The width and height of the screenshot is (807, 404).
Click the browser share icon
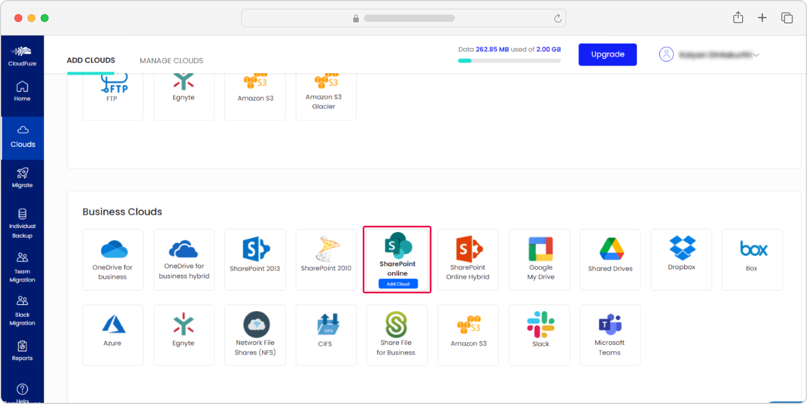click(x=738, y=17)
